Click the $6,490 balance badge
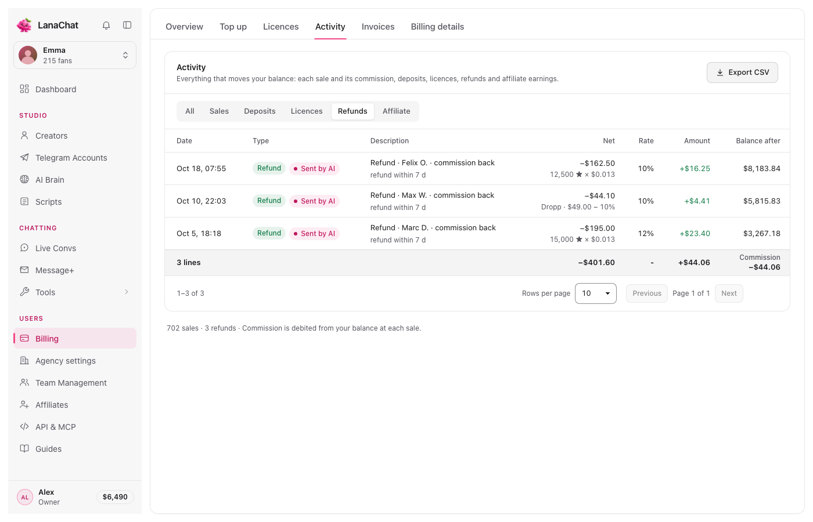This screenshot has width=813, height=522. [x=115, y=497]
